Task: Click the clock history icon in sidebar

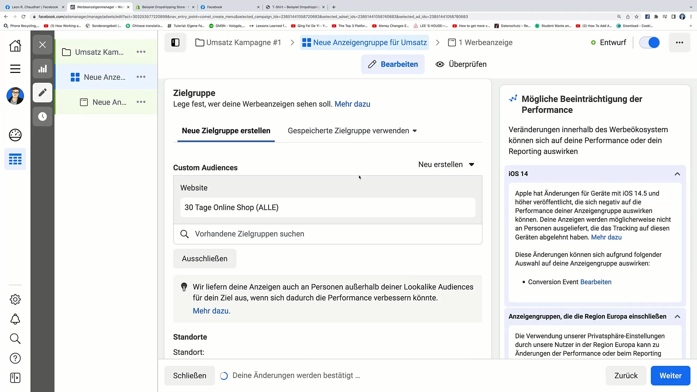Action: click(x=42, y=116)
